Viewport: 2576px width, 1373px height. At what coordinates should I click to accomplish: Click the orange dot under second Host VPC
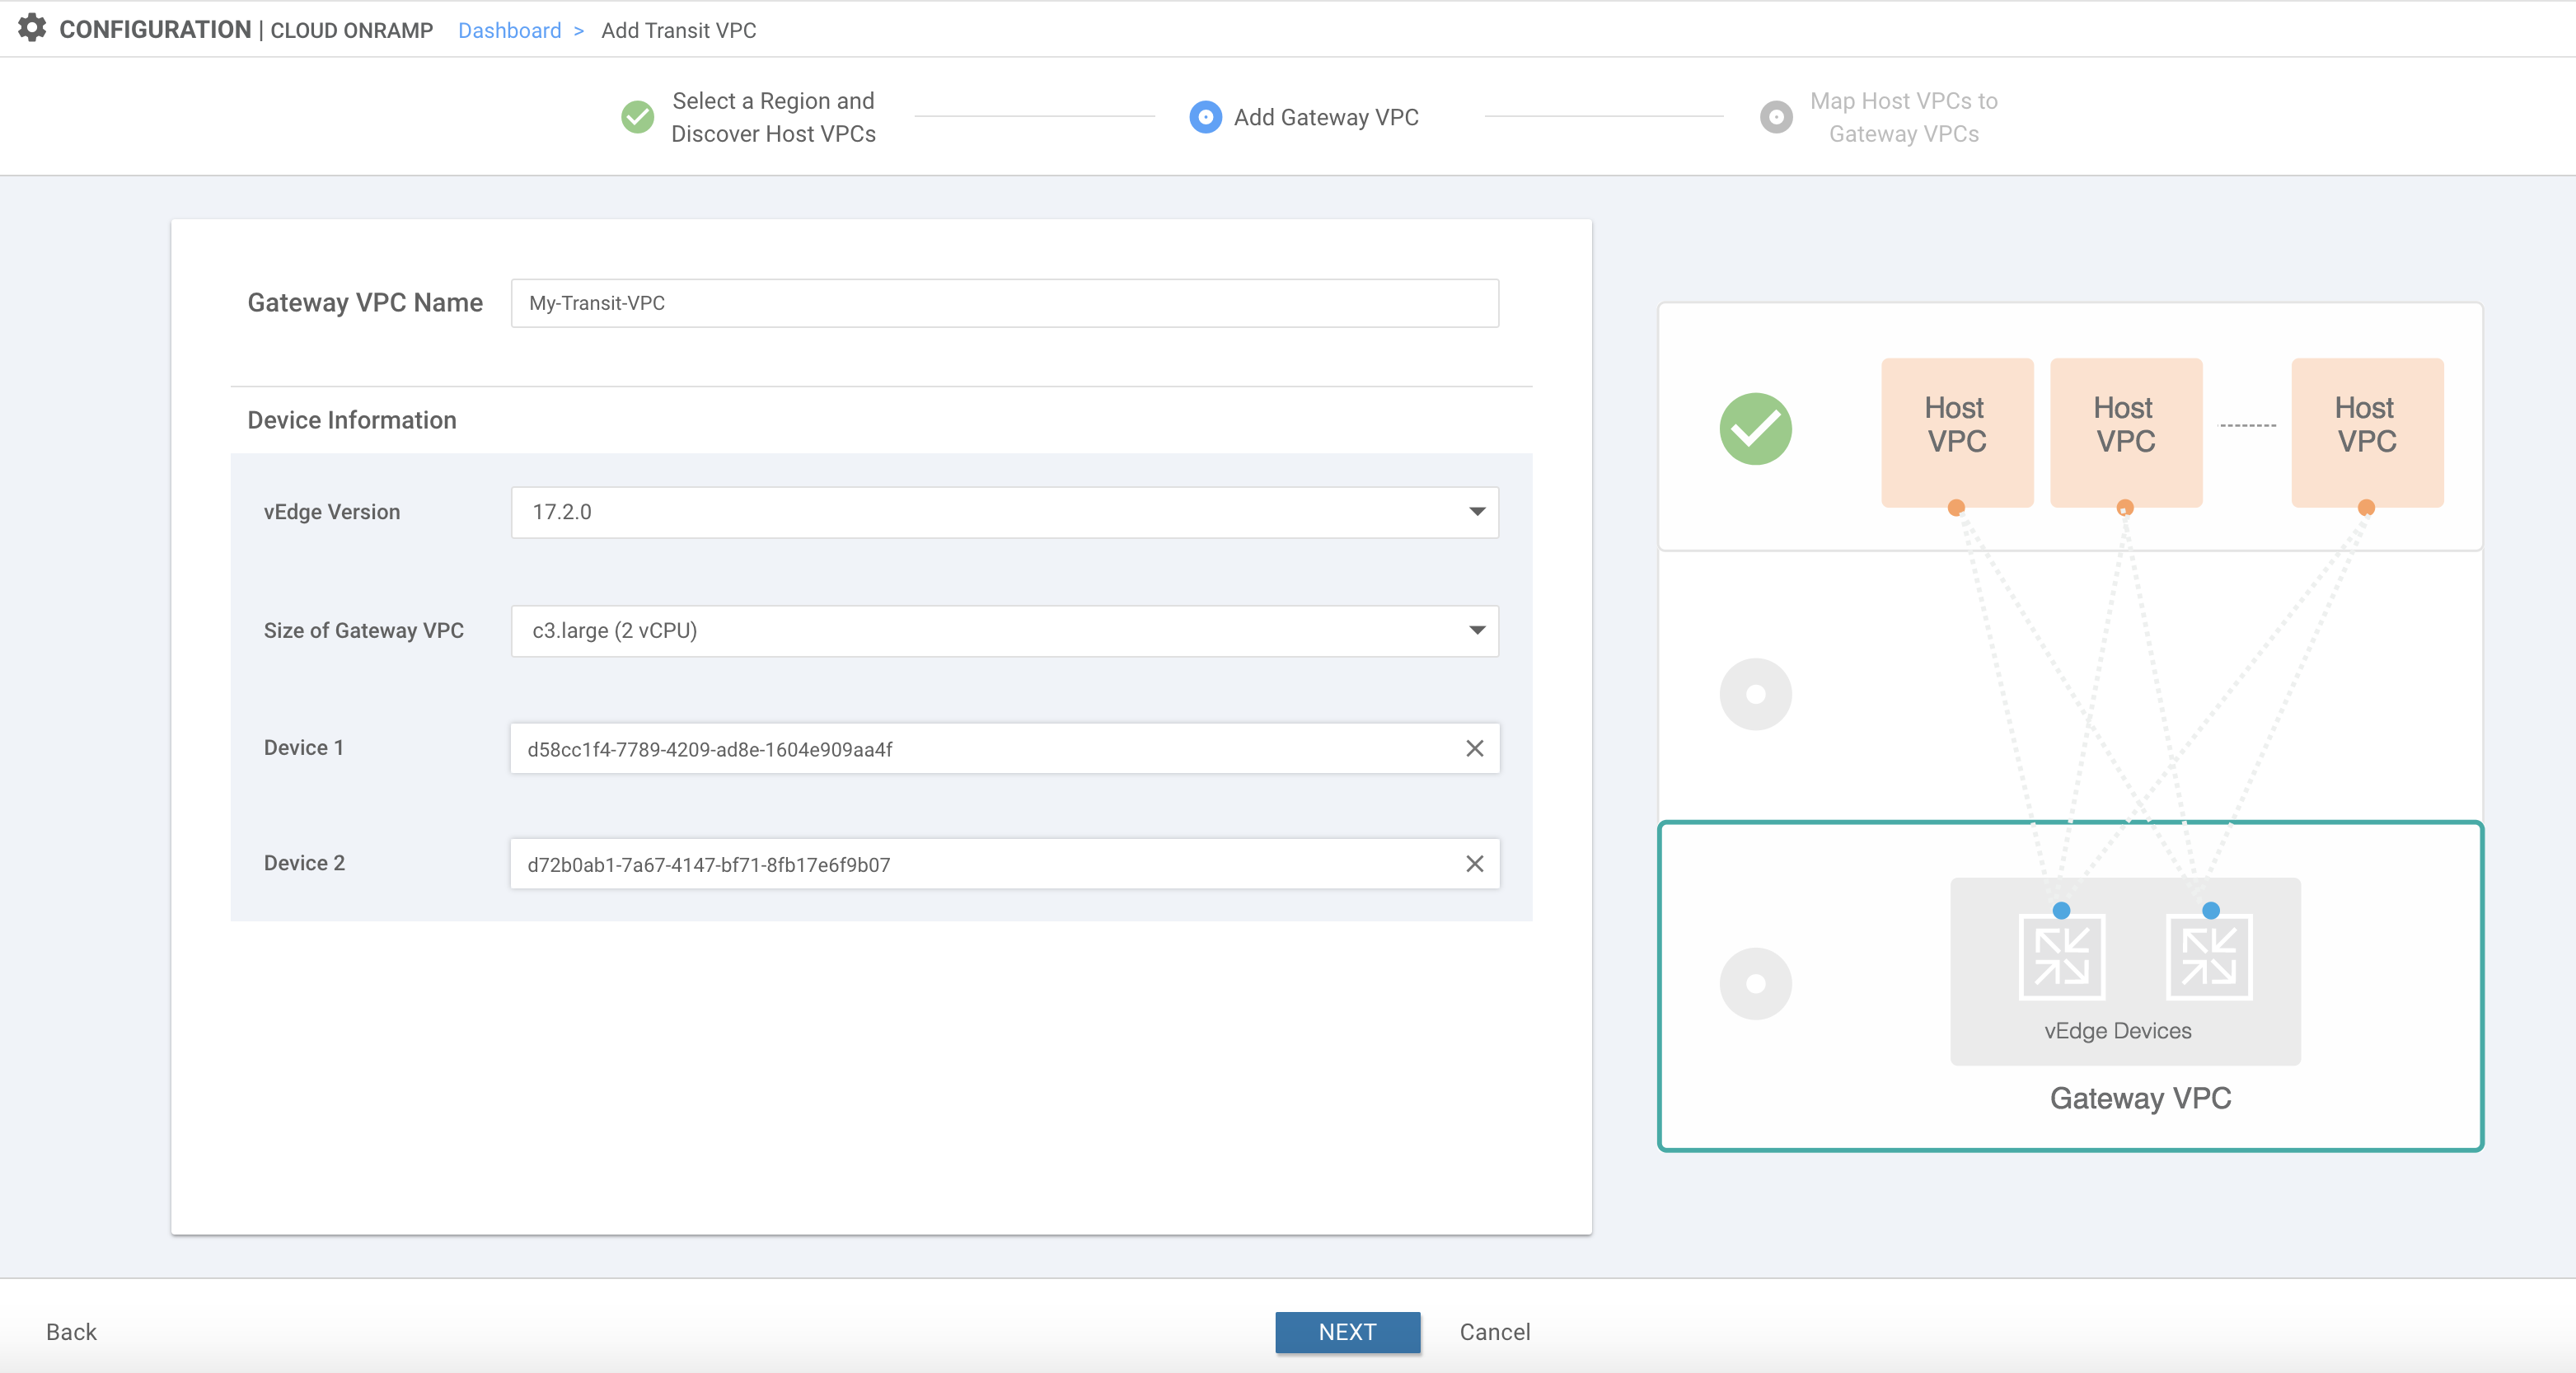coord(2125,508)
